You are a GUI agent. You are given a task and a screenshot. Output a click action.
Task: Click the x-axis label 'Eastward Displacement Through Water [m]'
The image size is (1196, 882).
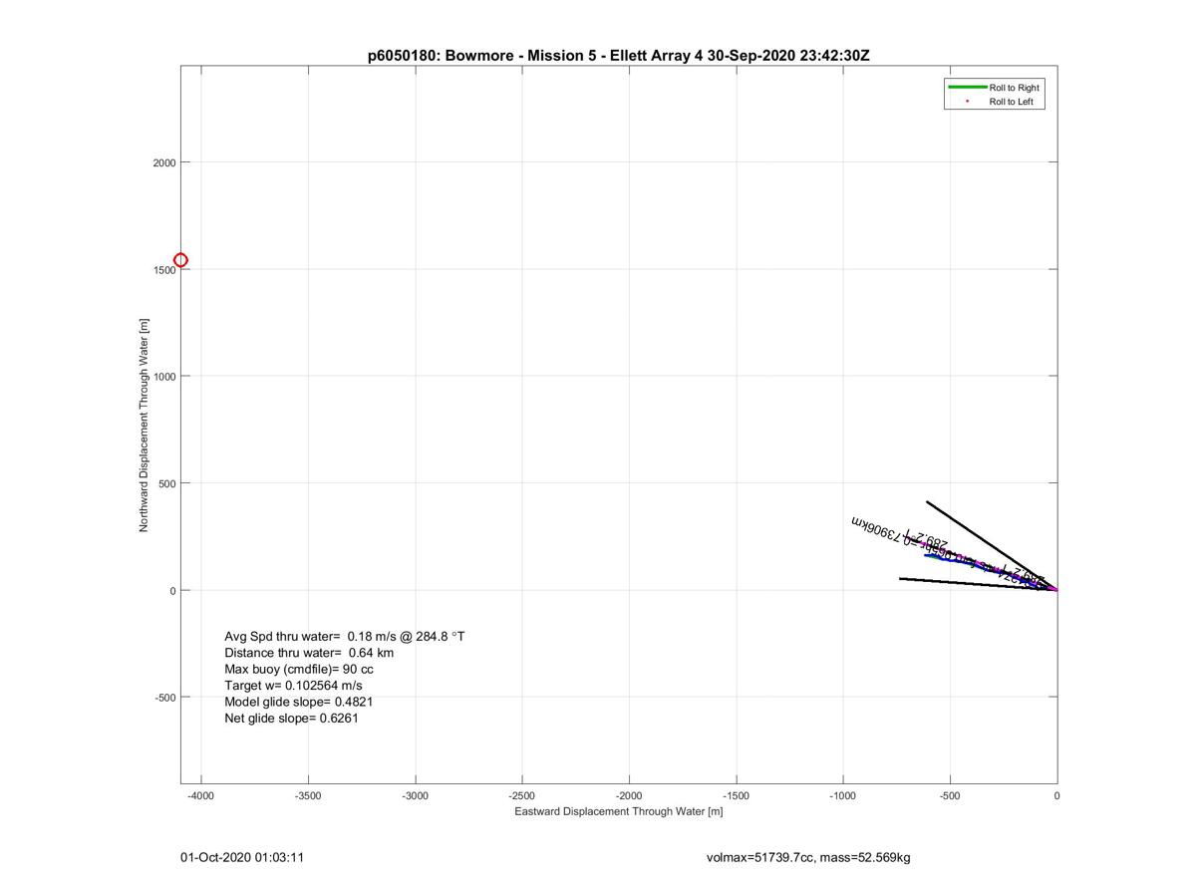[619, 812]
